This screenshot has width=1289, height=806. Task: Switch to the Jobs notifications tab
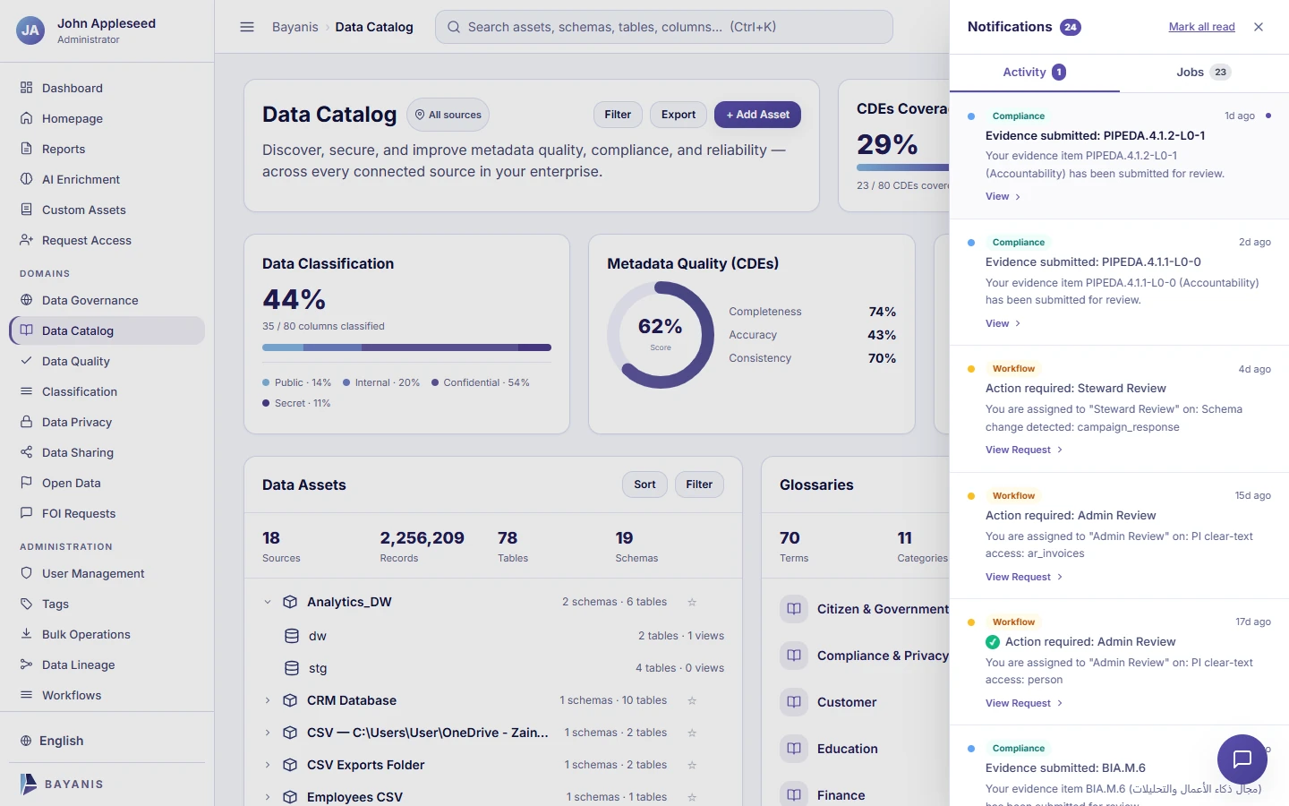click(x=1203, y=73)
